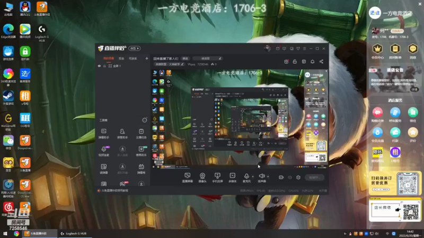The width and height of the screenshot is (424, 238).
Task: Open 呼叫服务 icon in hotel services
Action: [x=395, y=115]
